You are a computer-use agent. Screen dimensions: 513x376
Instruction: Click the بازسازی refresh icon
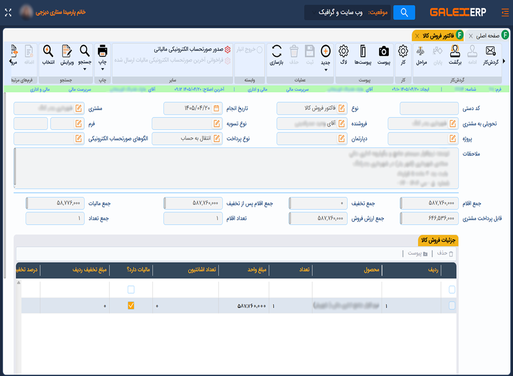(276, 52)
